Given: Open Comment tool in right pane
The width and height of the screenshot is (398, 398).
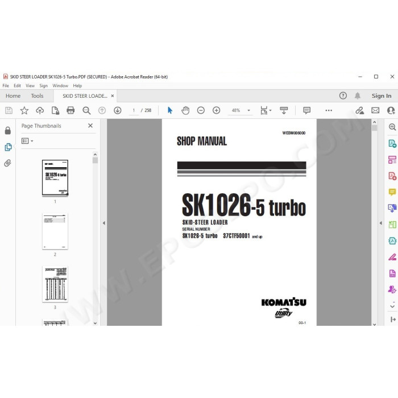Looking at the screenshot, I should [x=392, y=192].
